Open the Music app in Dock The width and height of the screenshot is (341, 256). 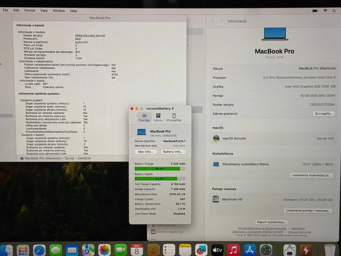click(233, 250)
